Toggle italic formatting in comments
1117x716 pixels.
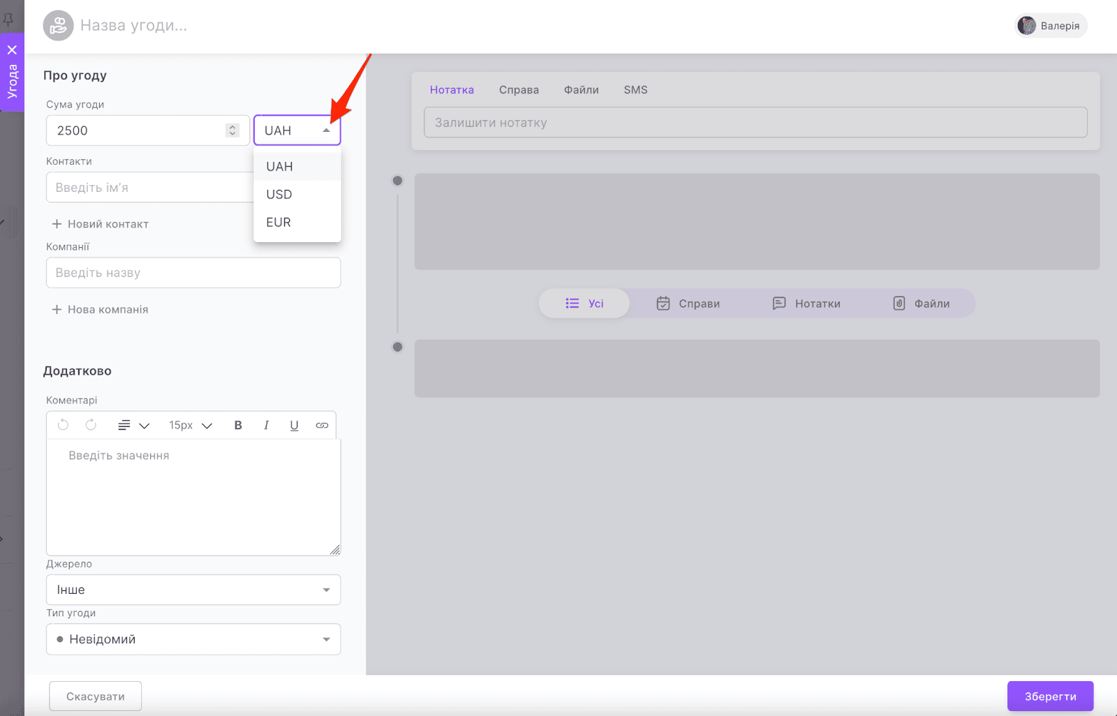(x=266, y=425)
